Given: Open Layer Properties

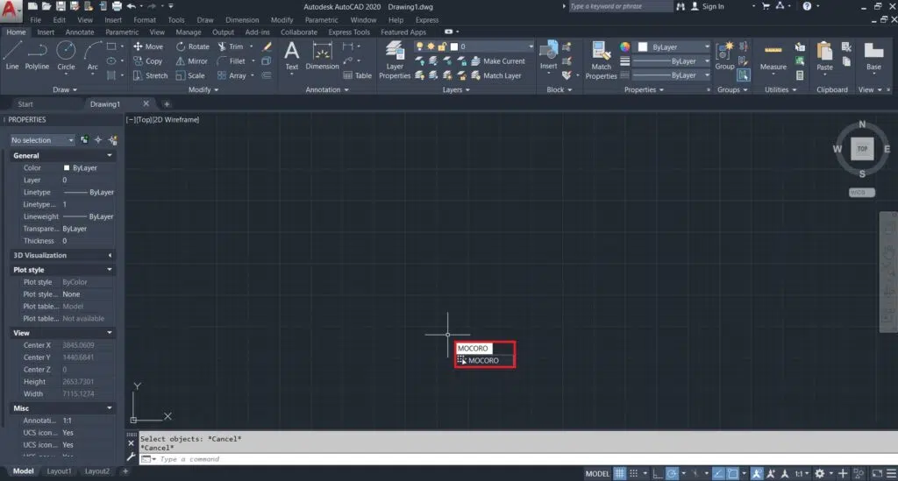Looking at the screenshot, I should coord(395,59).
